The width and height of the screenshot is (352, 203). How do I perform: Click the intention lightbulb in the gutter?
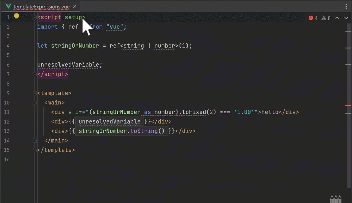[16, 17]
